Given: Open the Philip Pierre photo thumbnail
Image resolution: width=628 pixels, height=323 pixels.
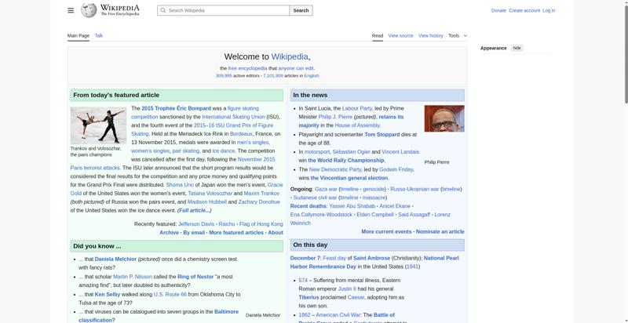Looking at the screenshot, I should [444, 118].
